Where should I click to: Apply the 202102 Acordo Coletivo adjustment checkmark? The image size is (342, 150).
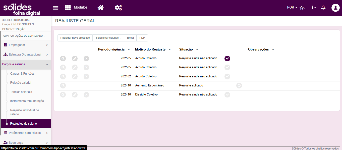click(227, 76)
